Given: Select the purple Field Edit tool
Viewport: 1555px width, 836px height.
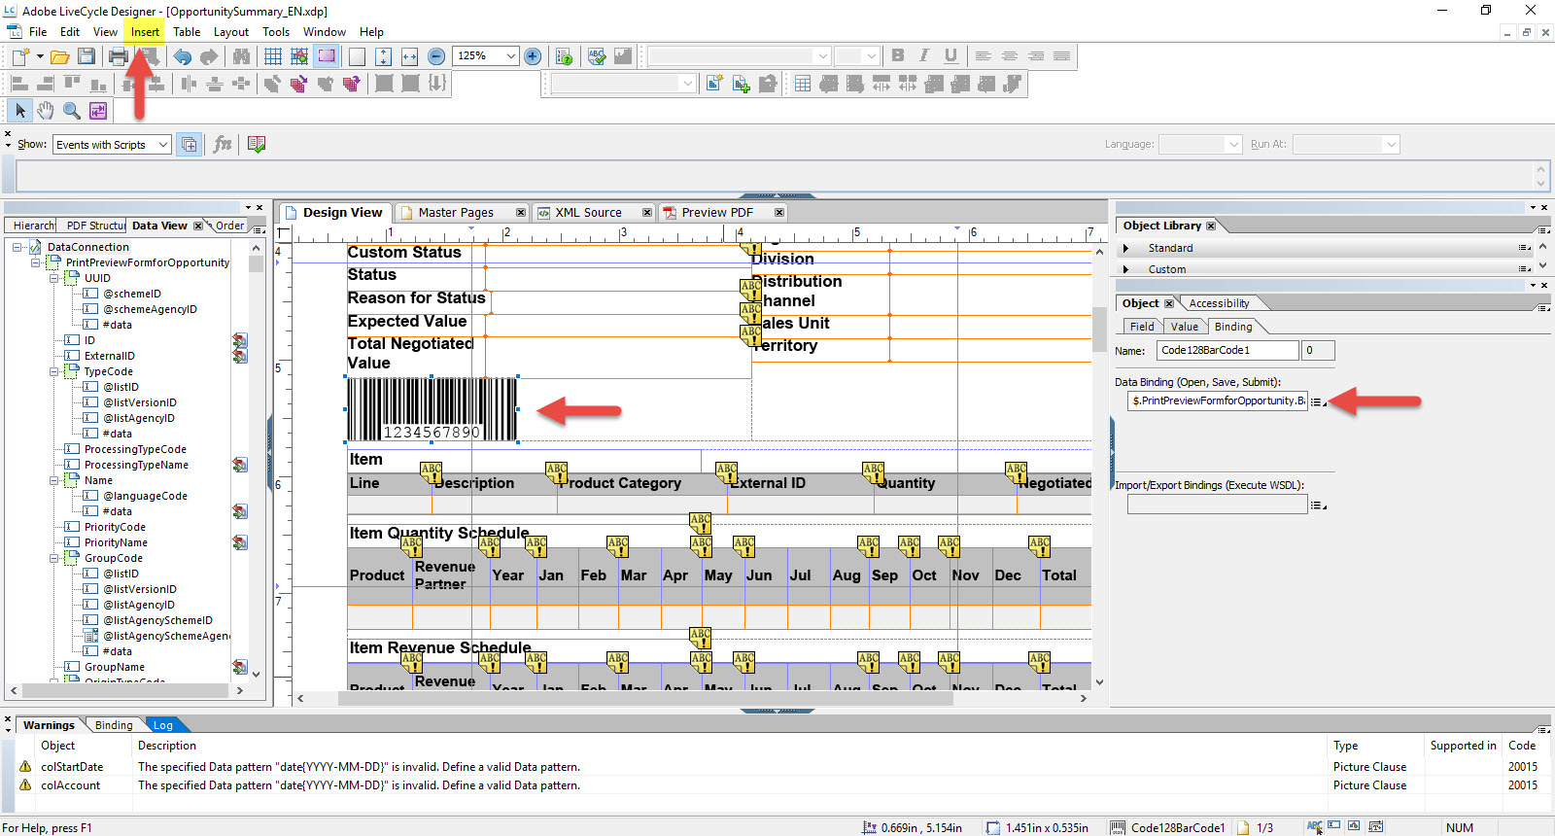Looking at the screenshot, I should coord(98,111).
